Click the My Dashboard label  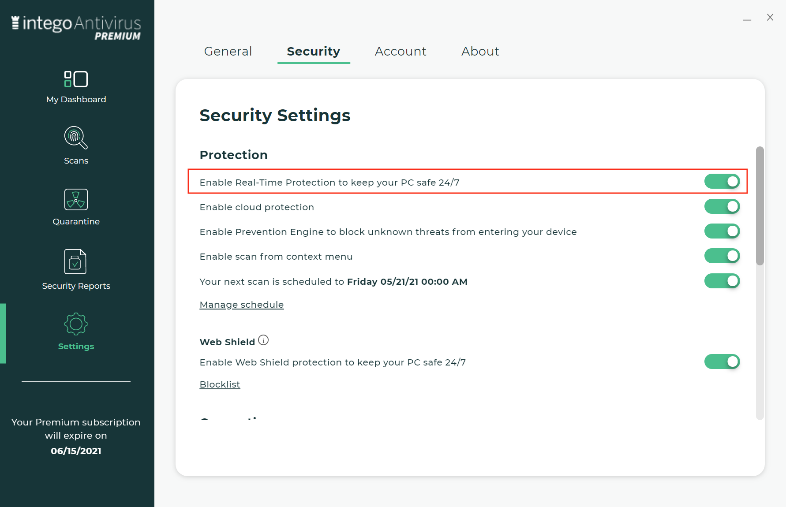coord(76,100)
